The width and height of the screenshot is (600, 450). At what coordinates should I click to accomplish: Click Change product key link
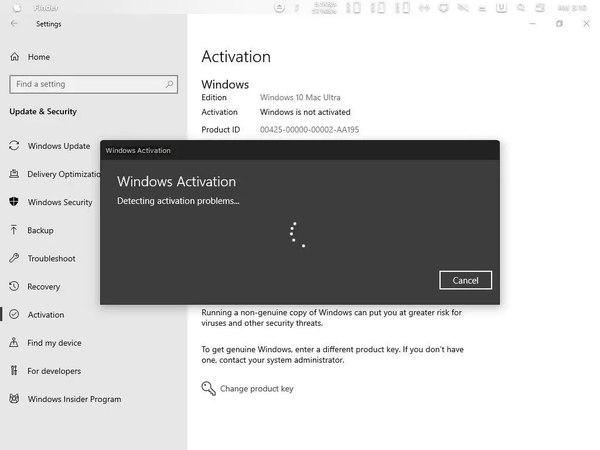[x=257, y=388]
